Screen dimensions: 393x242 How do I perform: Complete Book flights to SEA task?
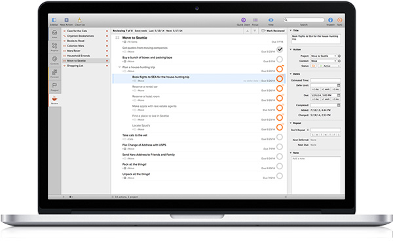(x=280, y=79)
